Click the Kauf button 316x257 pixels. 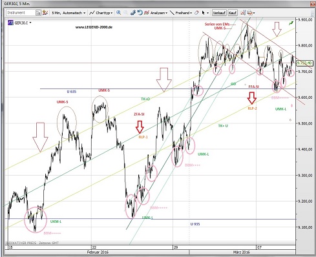233,13
